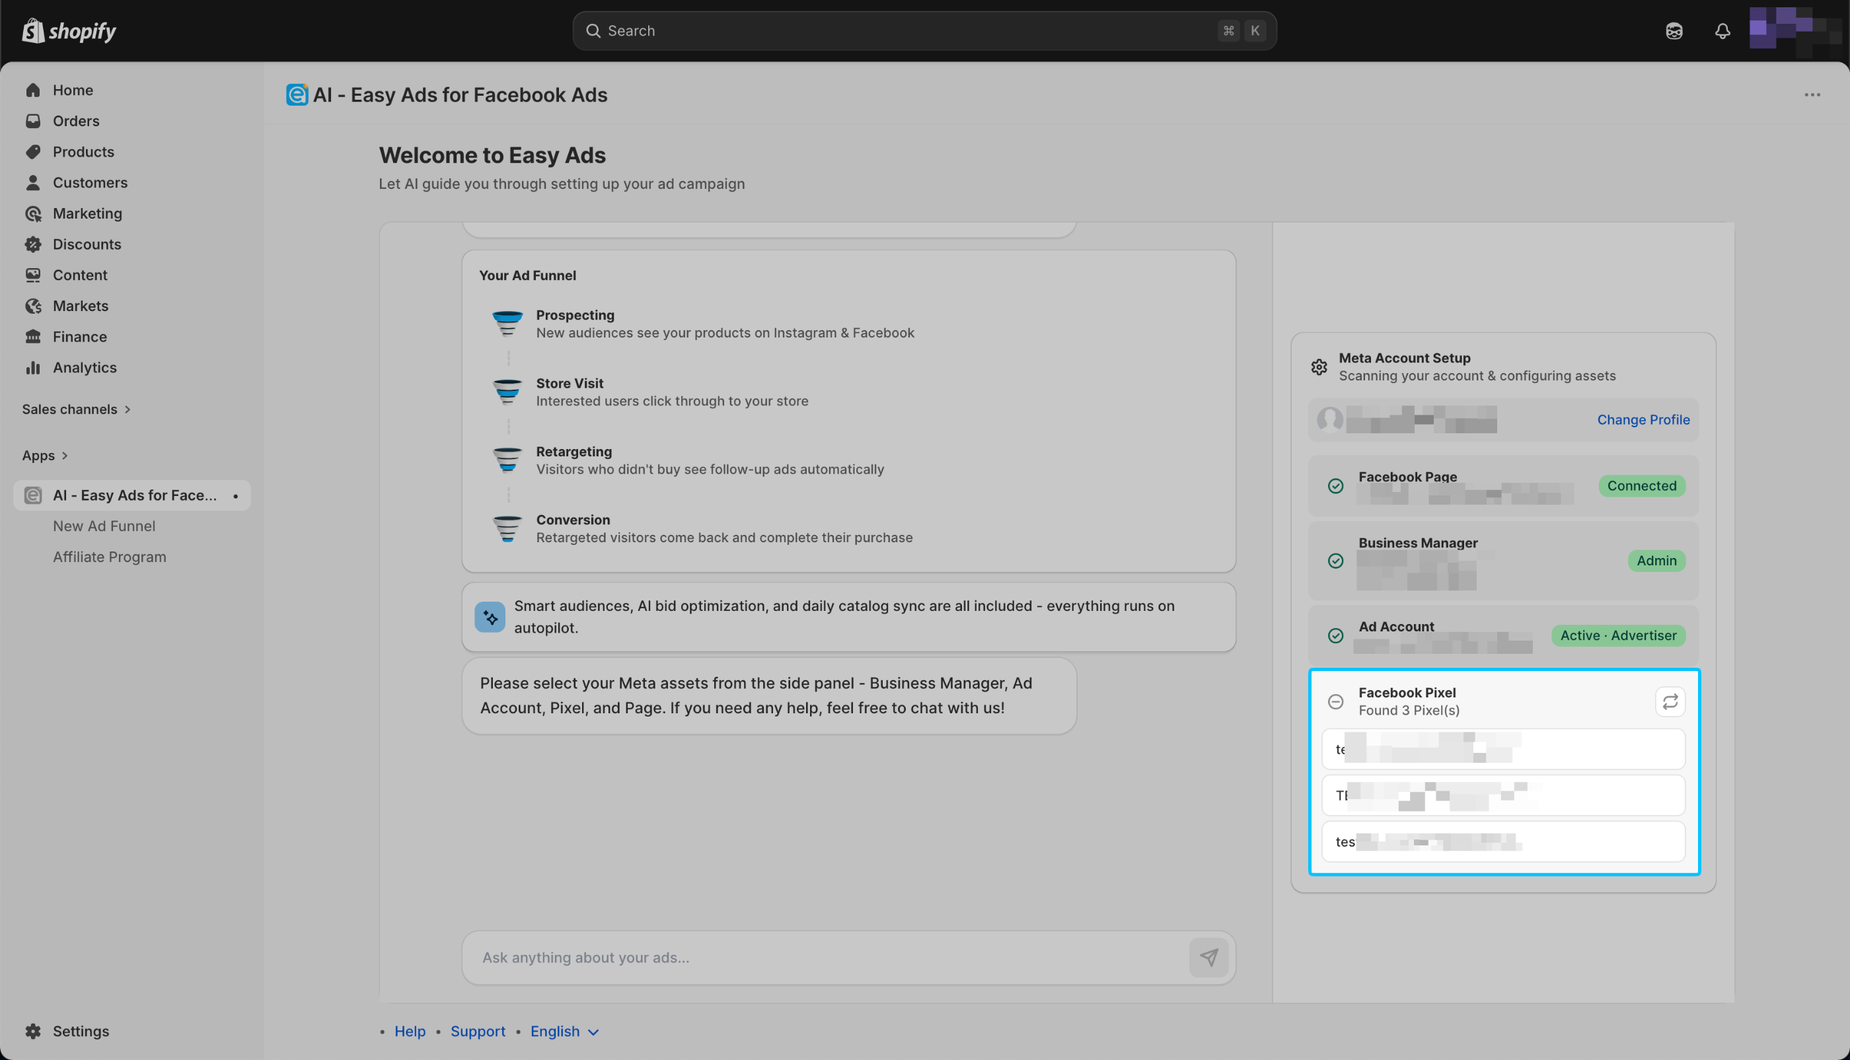Click the Sidekick assistant icon in top bar
Screen dimensions: 1850x1060
pyautogui.click(x=1674, y=30)
